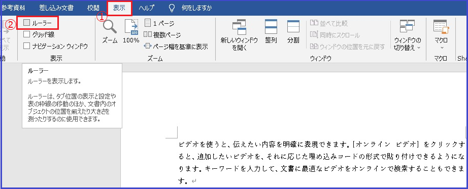The height and width of the screenshot is (189, 468).
Task: Click the lightbulb Tell Me icon
Action: coord(172,8)
